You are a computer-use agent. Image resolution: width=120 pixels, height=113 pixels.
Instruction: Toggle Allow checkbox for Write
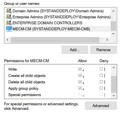[x=80, y=69]
